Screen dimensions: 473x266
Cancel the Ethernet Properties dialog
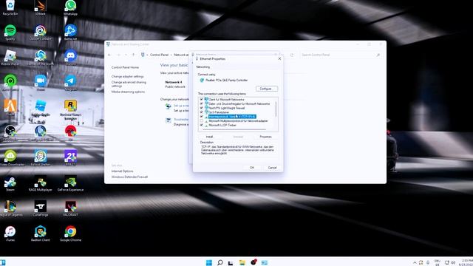tap(272, 168)
